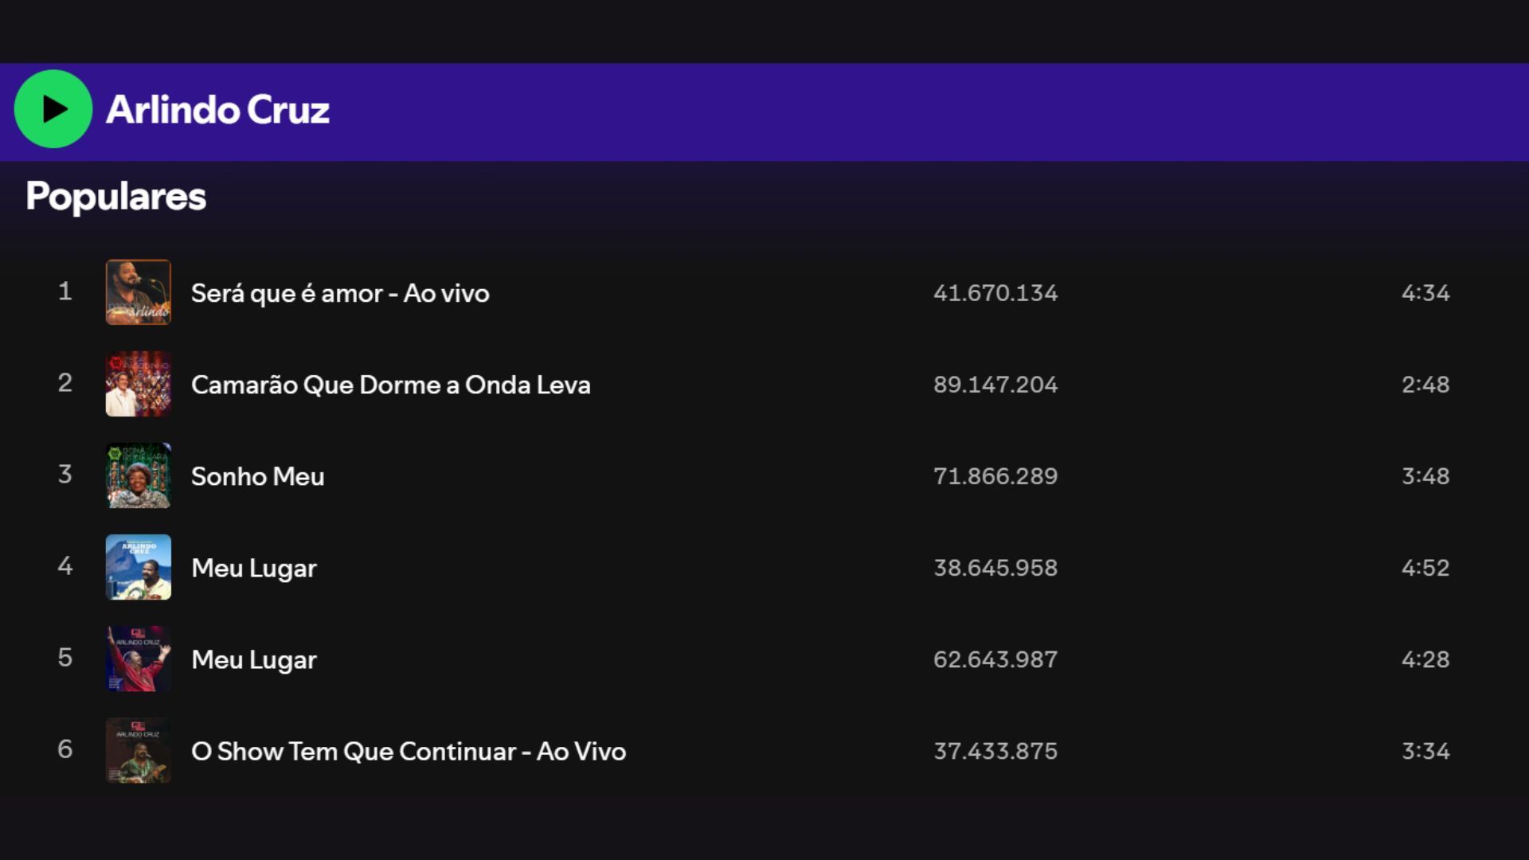Click the Sonho Meu album artwork
Viewport: 1529px width, 860px height.
(x=139, y=475)
